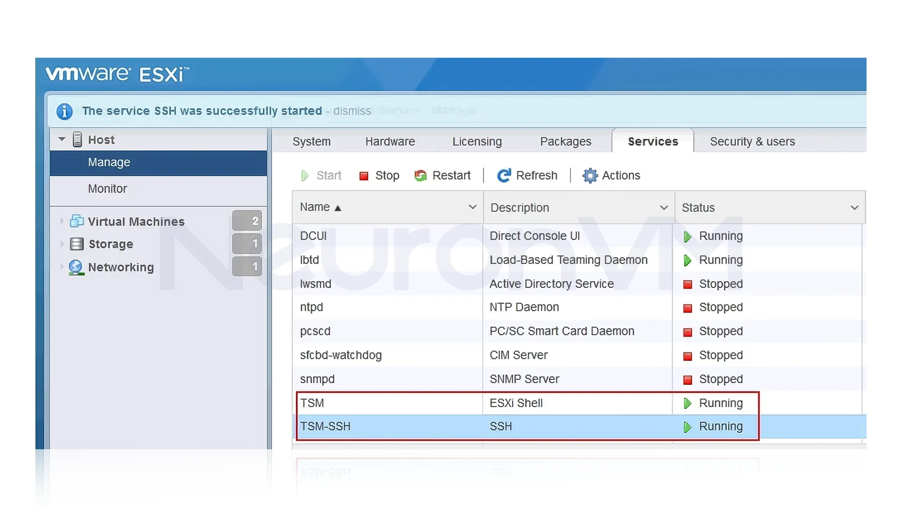902x507 pixels.
Task: Select the Services tab
Action: (x=653, y=141)
